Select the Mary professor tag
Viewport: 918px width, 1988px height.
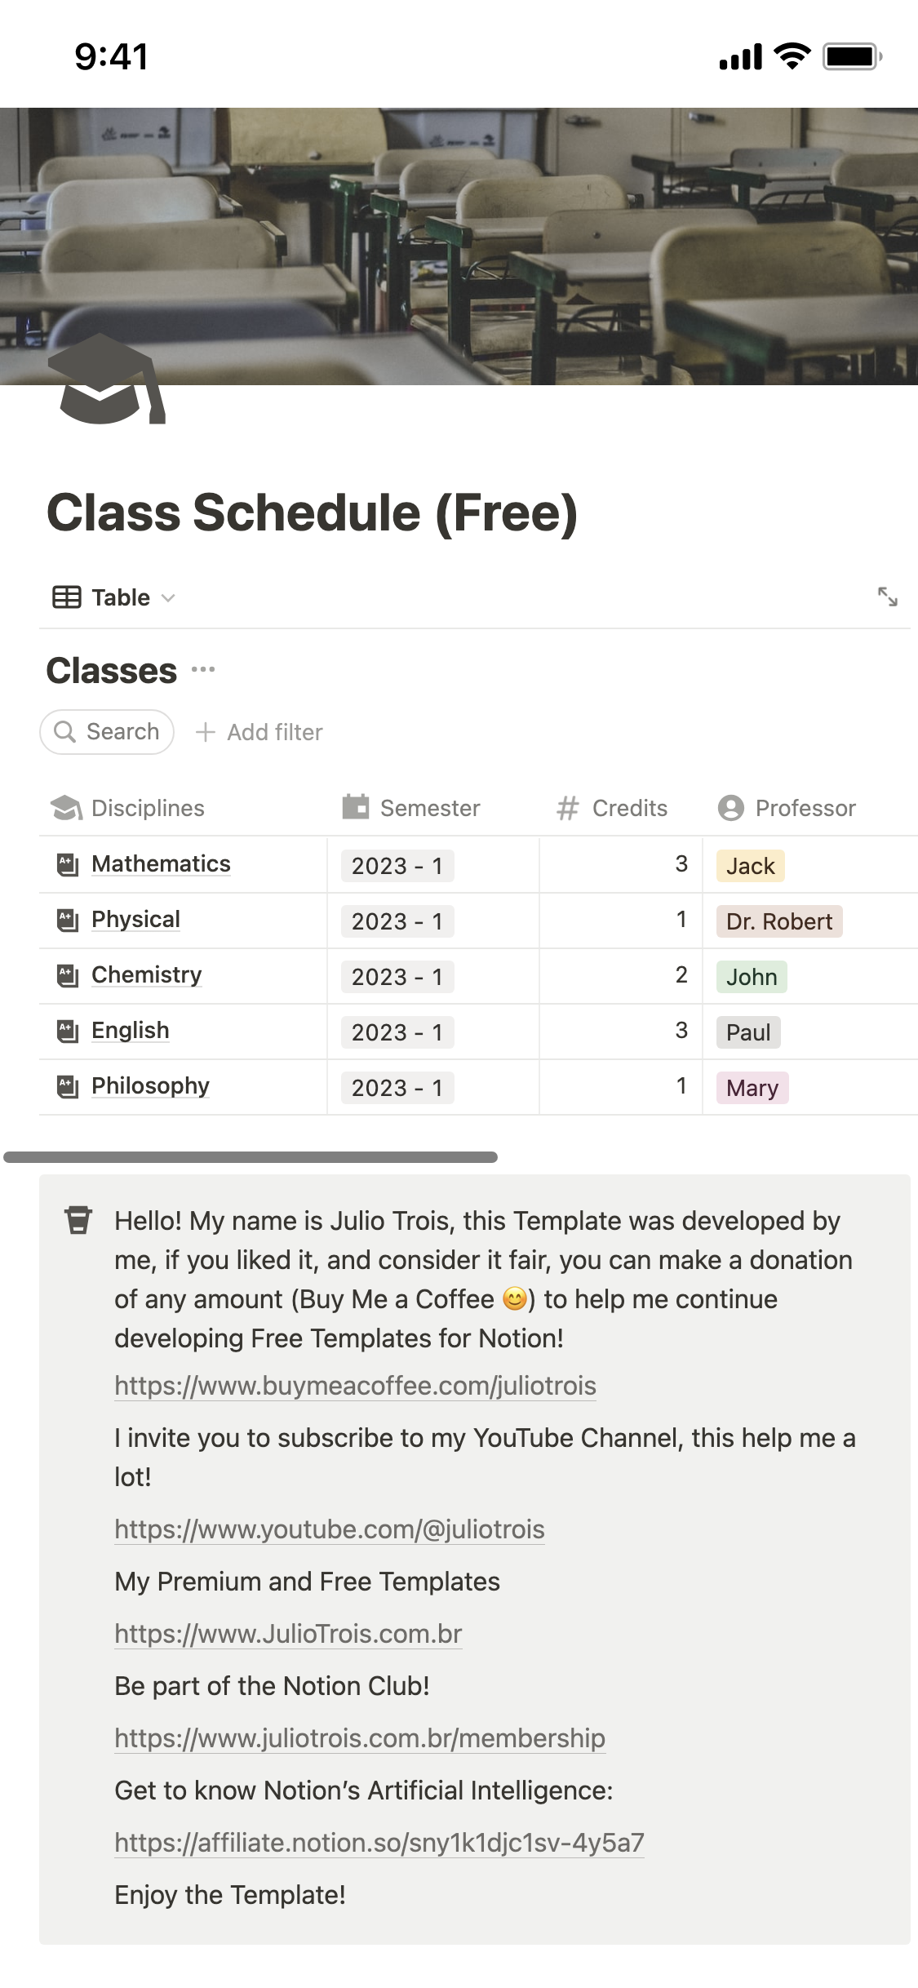tap(752, 1088)
